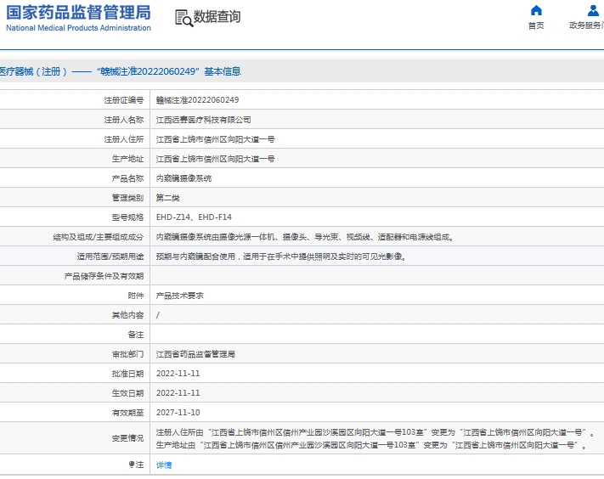Click the 型号规格 label

127,217
